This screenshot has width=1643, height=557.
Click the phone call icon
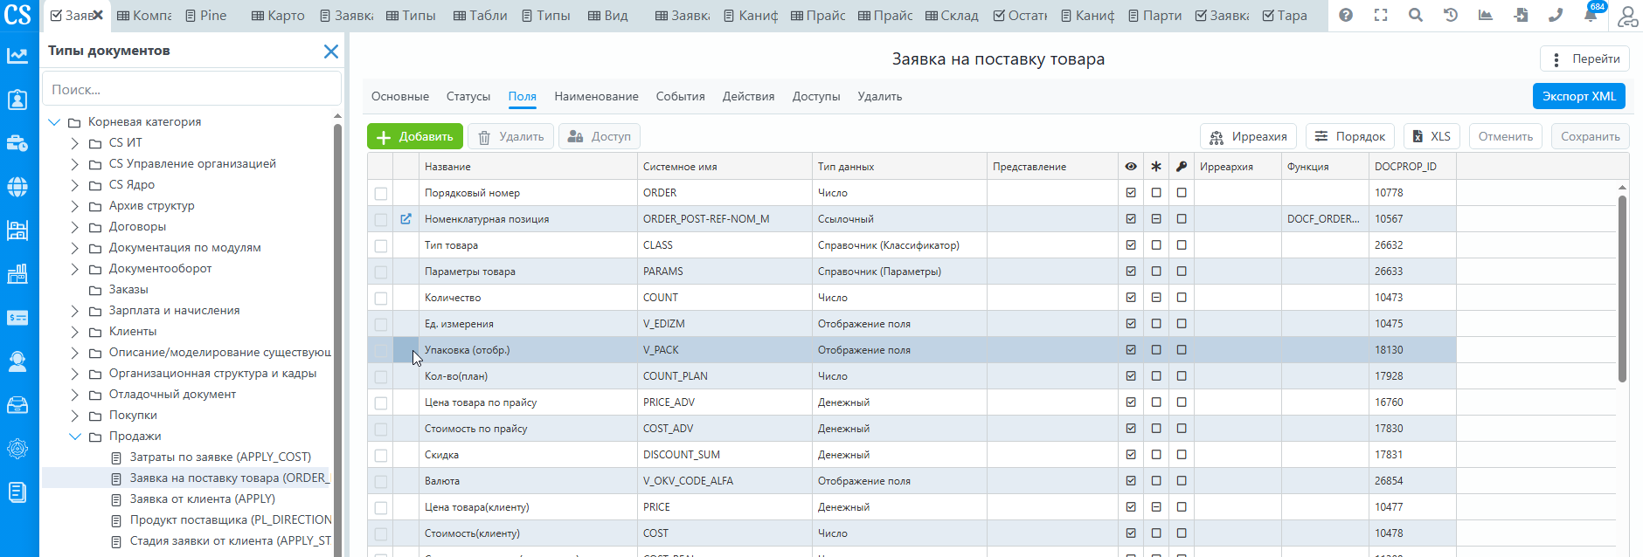(x=1556, y=15)
